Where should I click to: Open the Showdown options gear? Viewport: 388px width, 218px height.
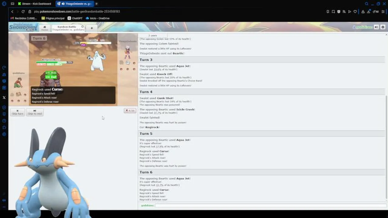(x=383, y=27)
